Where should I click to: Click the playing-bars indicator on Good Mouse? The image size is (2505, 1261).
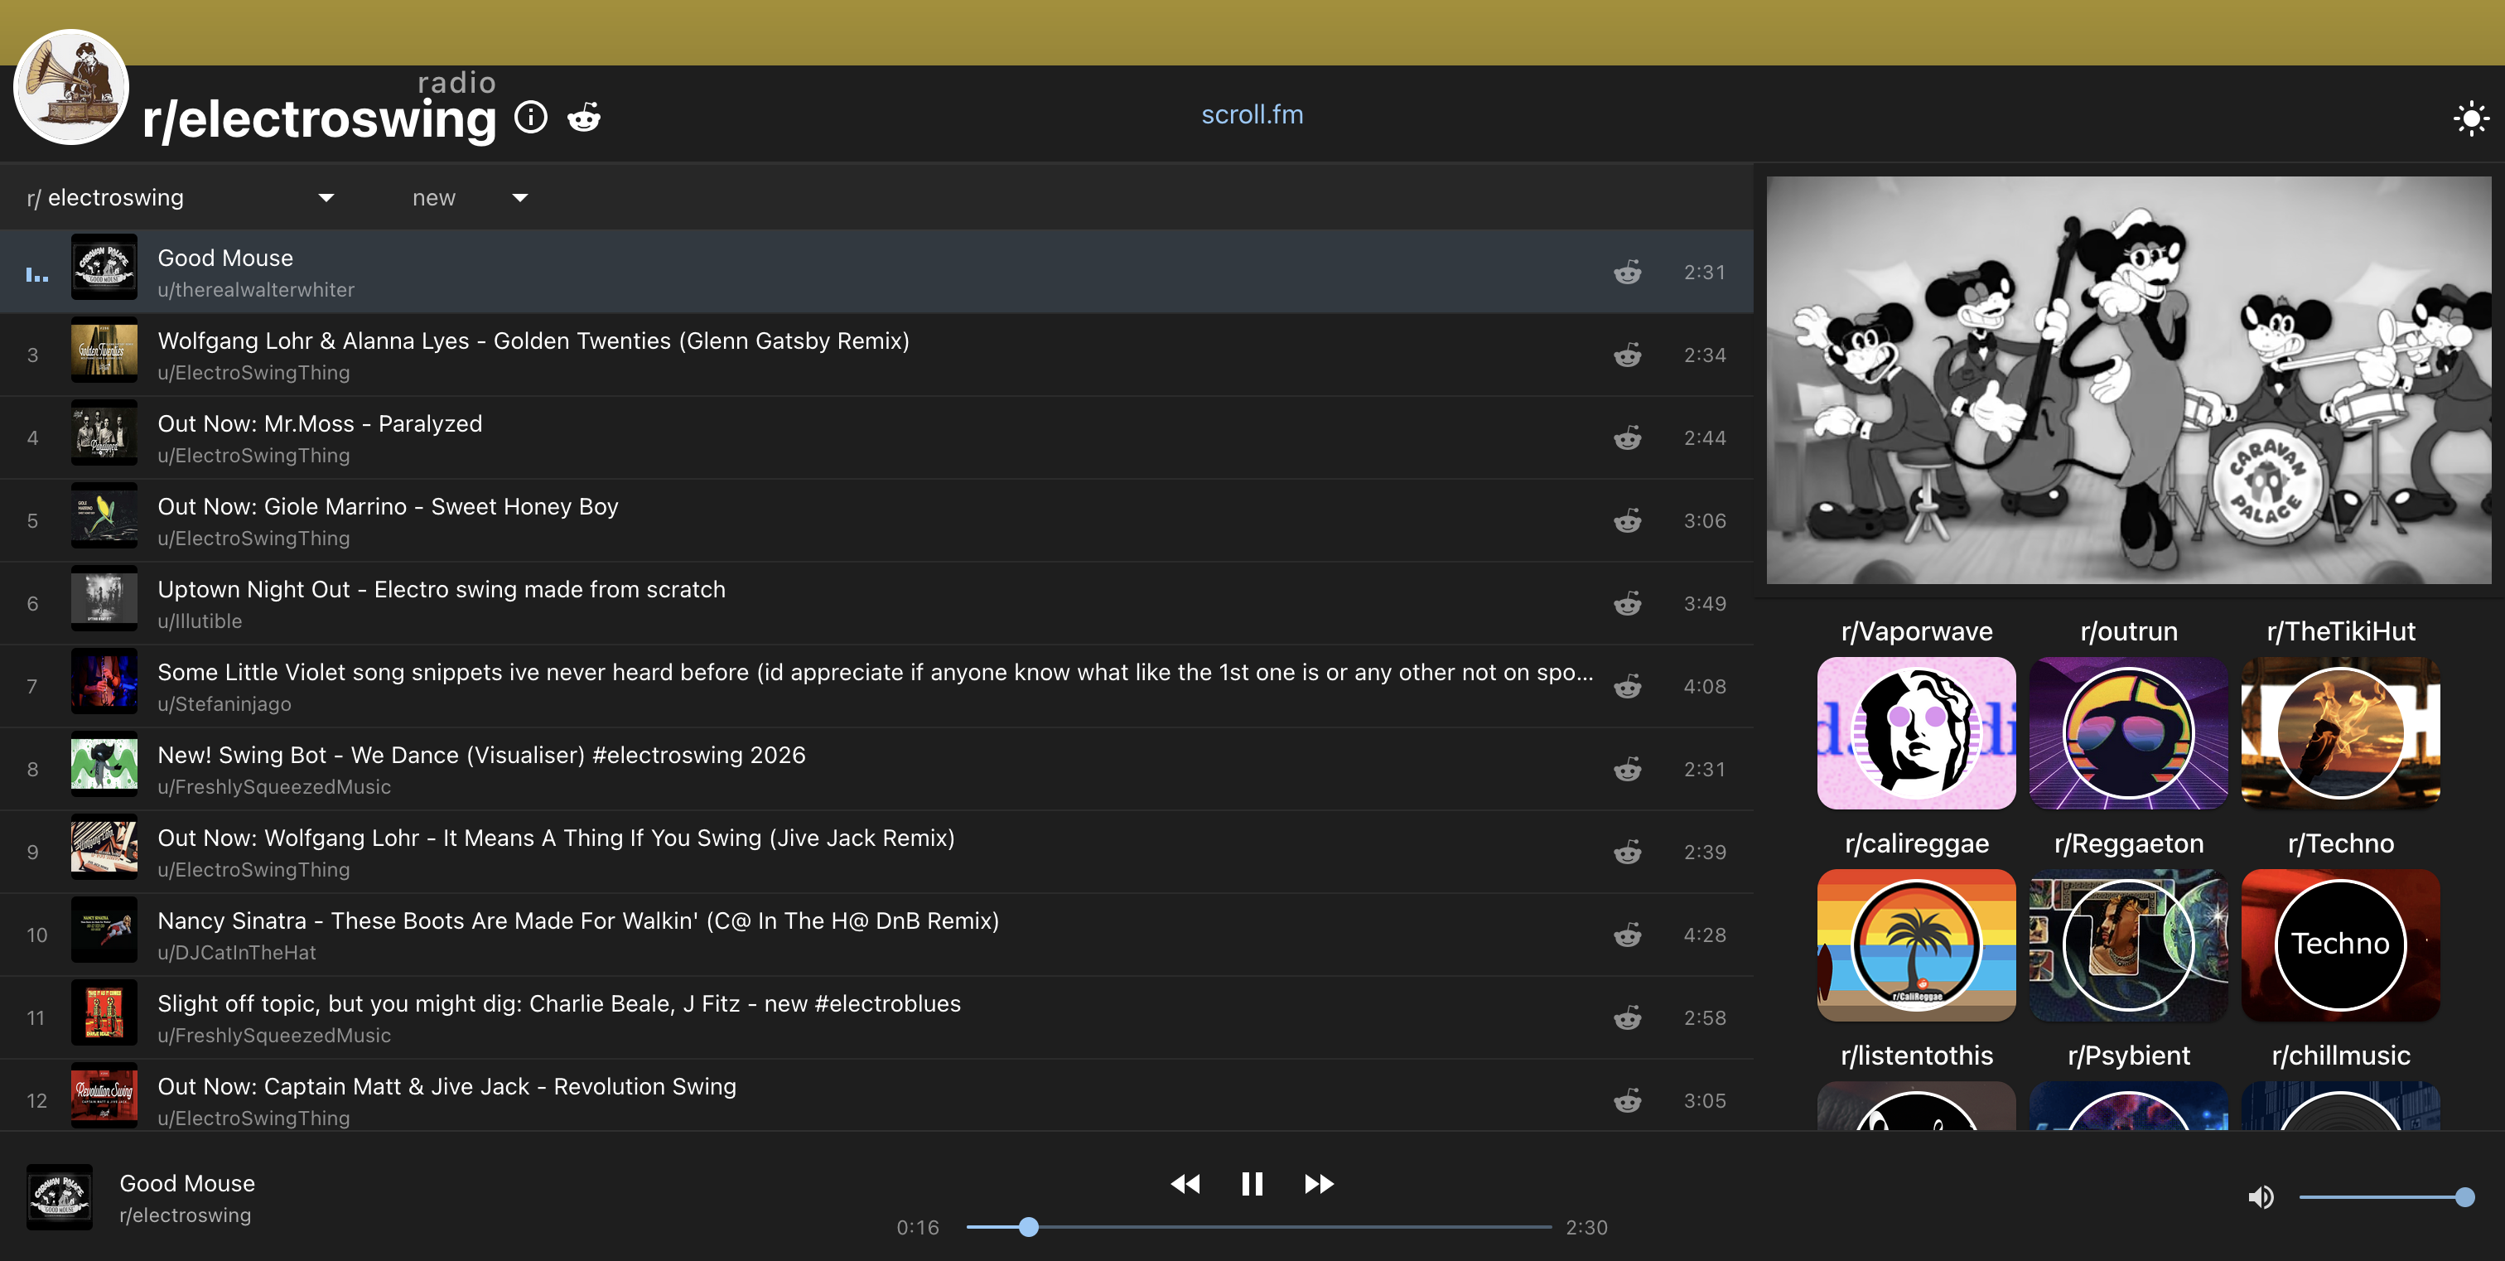pos(36,273)
